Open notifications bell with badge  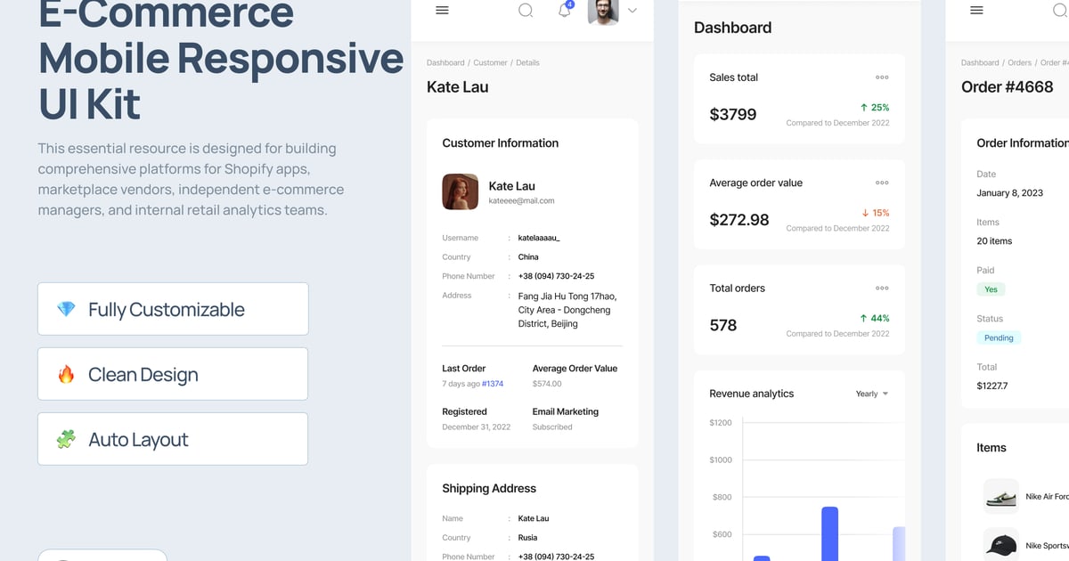(x=564, y=11)
